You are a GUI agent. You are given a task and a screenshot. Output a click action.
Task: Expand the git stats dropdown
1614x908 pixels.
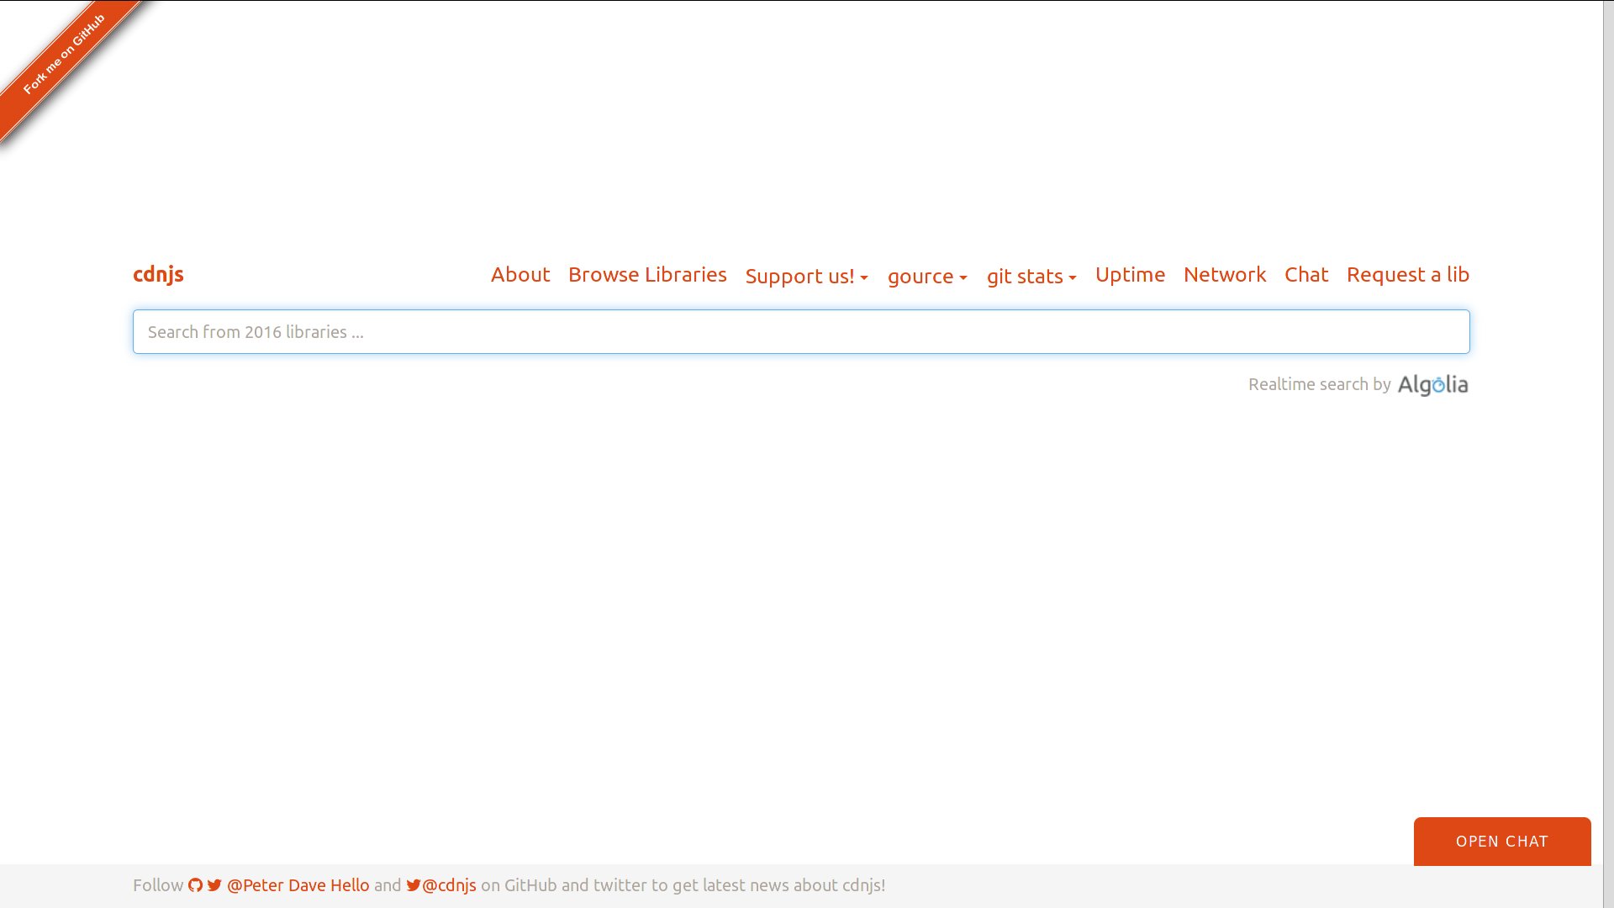tap(1031, 276)
